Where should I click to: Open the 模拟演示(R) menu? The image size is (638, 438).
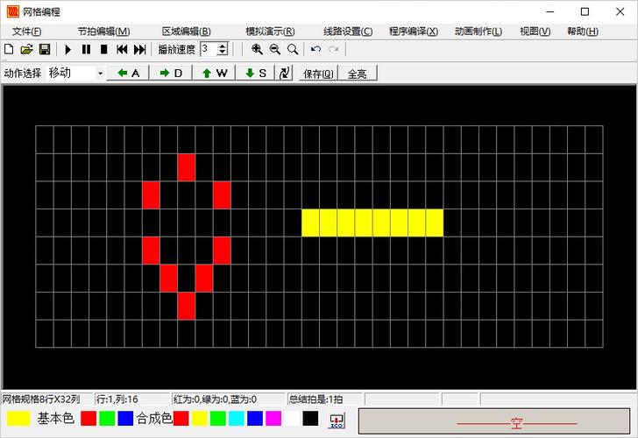[x=270, y=32]
